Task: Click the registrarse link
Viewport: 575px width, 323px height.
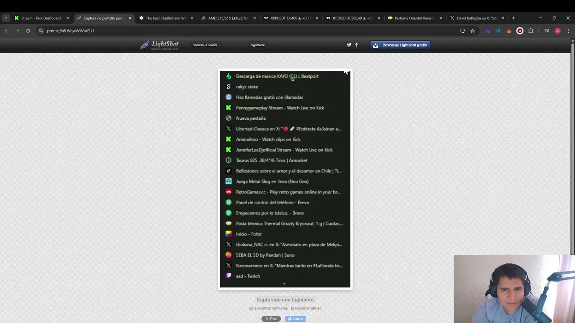Action: (257, 45)
